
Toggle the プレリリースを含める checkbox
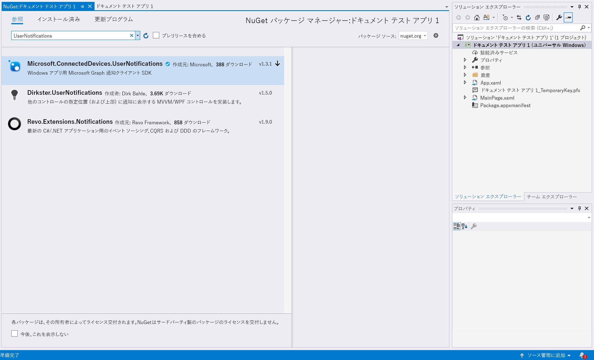[x=157, y=35]
